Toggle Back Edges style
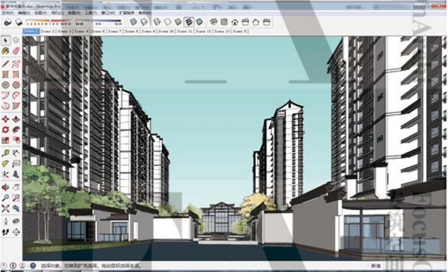 coord(144,22)
